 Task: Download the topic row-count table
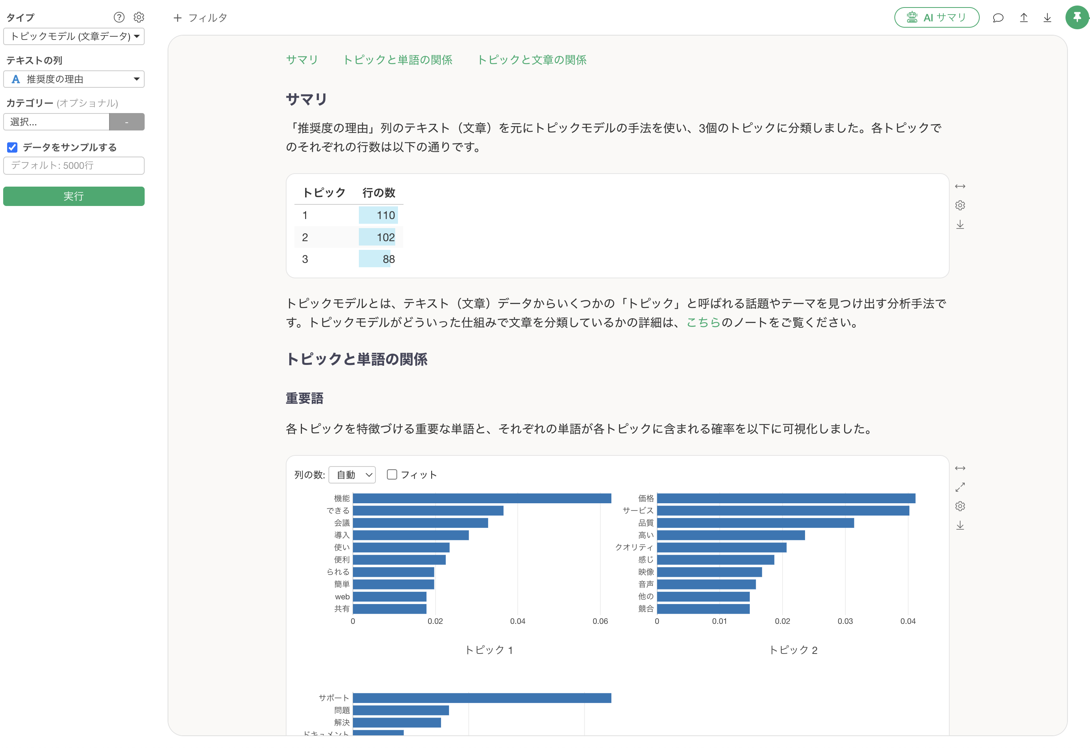point(960,225)
